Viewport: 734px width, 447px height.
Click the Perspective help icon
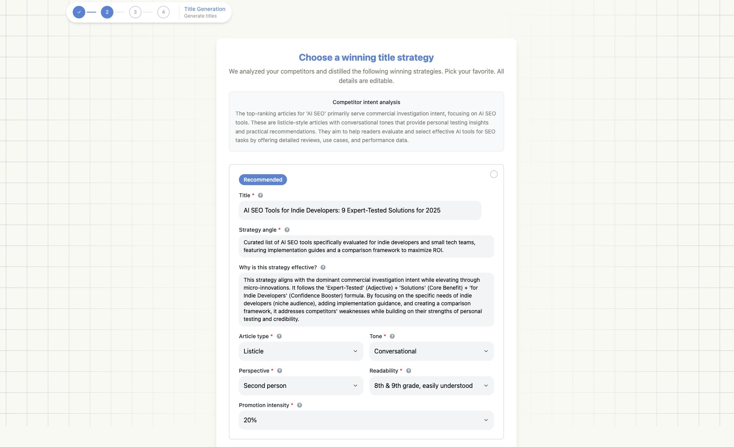tap(280, 371)
